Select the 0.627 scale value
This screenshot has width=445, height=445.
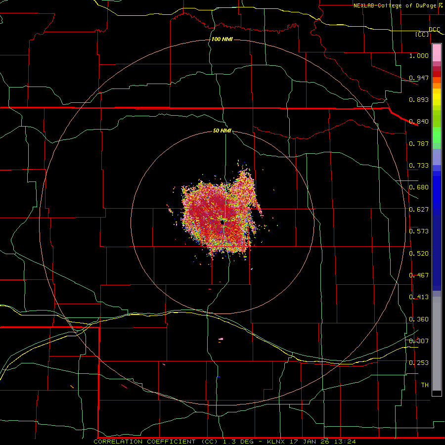pos(419,210)
